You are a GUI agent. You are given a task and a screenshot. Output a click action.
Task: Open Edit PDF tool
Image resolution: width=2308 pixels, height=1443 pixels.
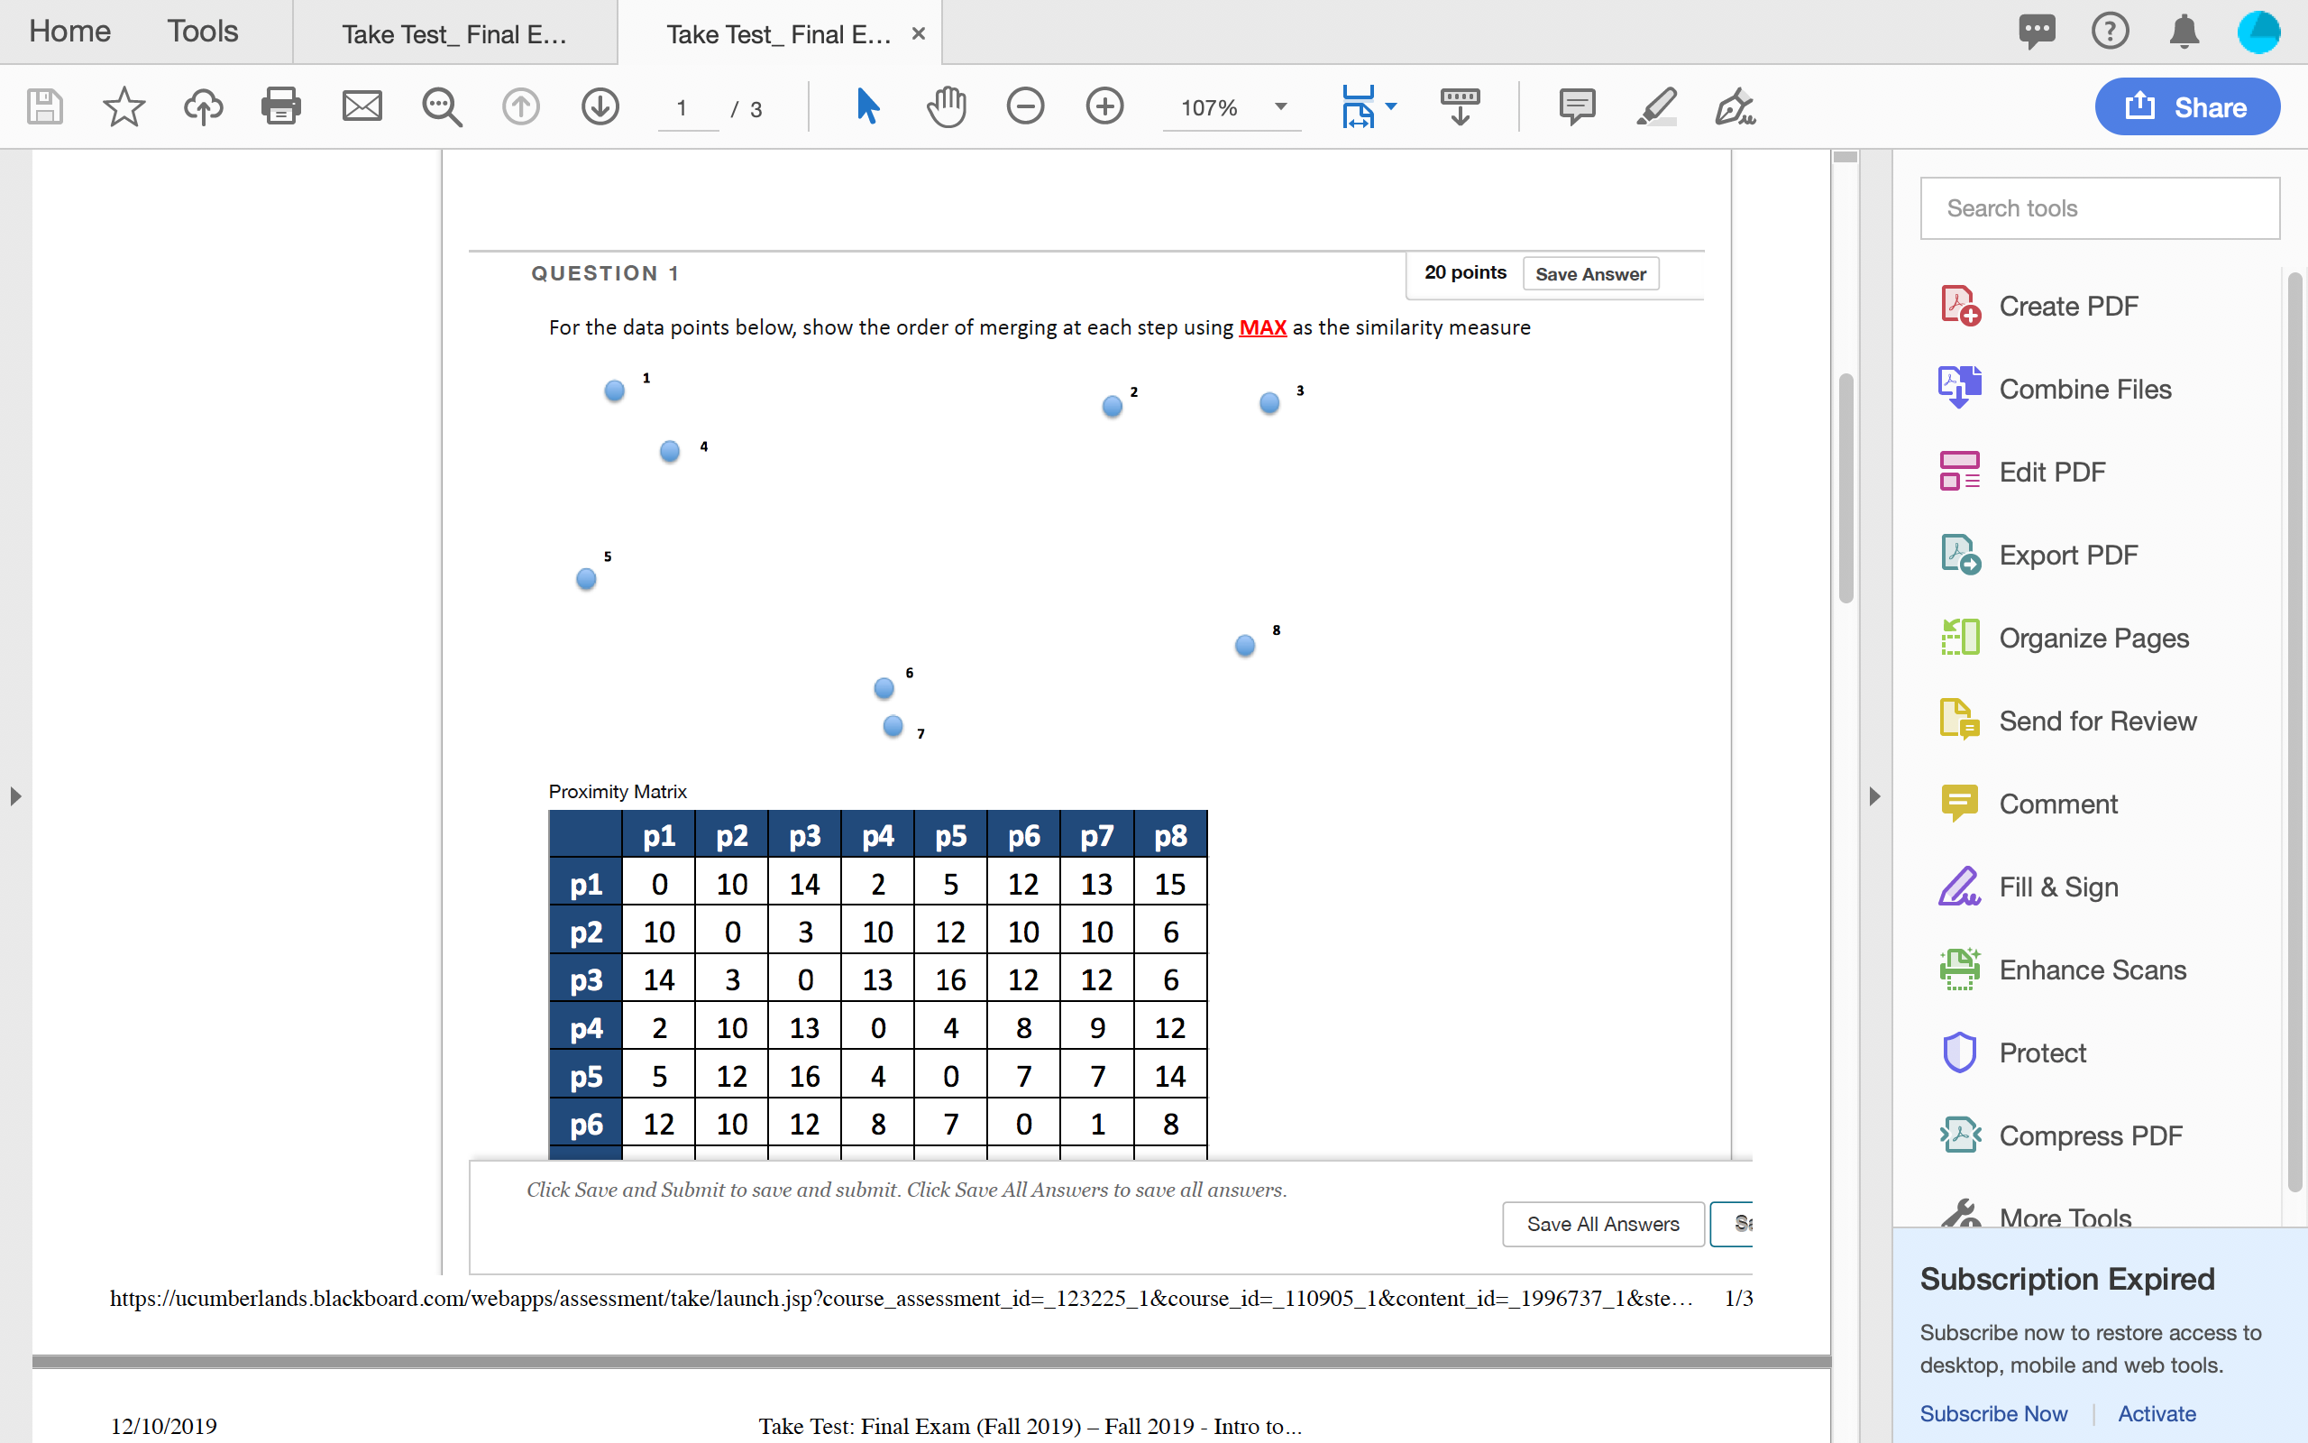point(2022,473)
